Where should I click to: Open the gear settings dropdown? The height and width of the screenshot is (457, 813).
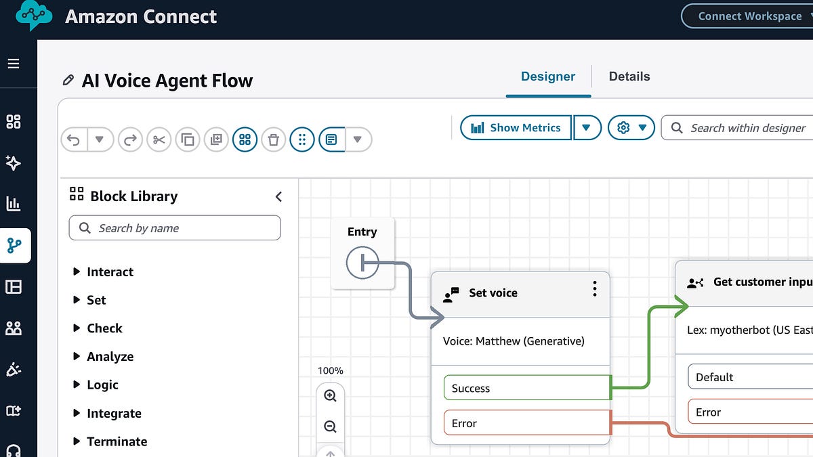(x=631, y=127)
